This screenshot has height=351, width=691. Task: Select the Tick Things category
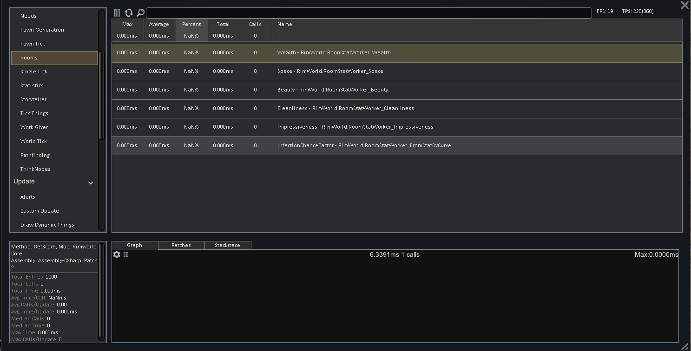pyautogui.click(x=54, y=113)
